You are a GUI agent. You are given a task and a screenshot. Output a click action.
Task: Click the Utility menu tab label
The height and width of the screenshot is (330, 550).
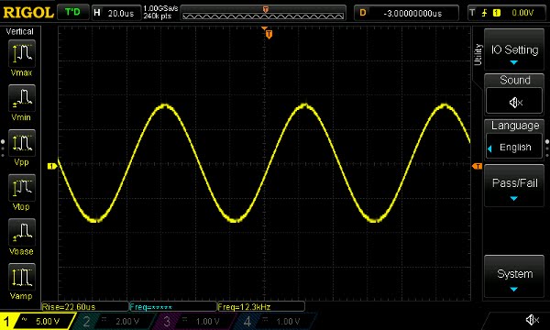click(x=478, y=54)
